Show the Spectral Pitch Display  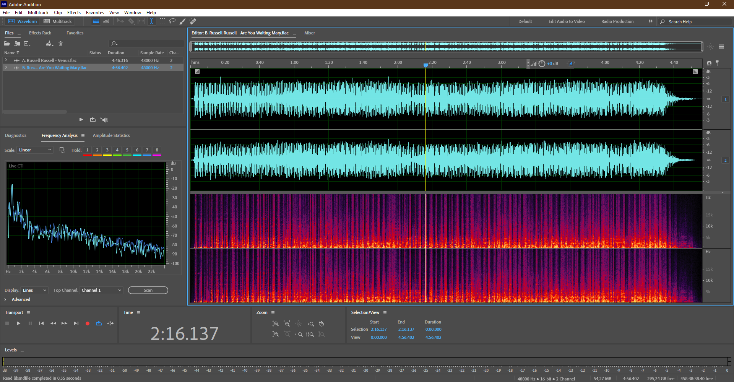(x=106, y=21)
